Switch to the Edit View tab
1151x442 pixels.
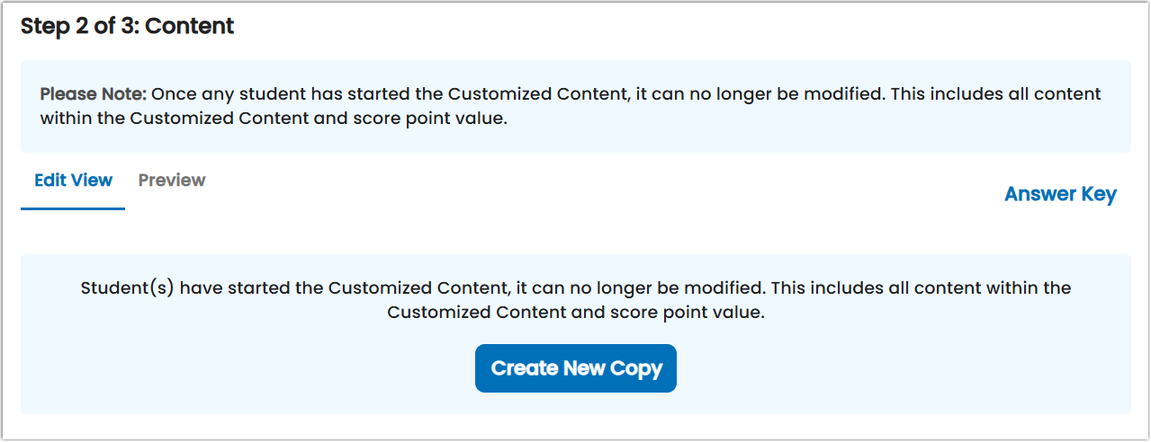pyautogui.click(x=73, y=181)
